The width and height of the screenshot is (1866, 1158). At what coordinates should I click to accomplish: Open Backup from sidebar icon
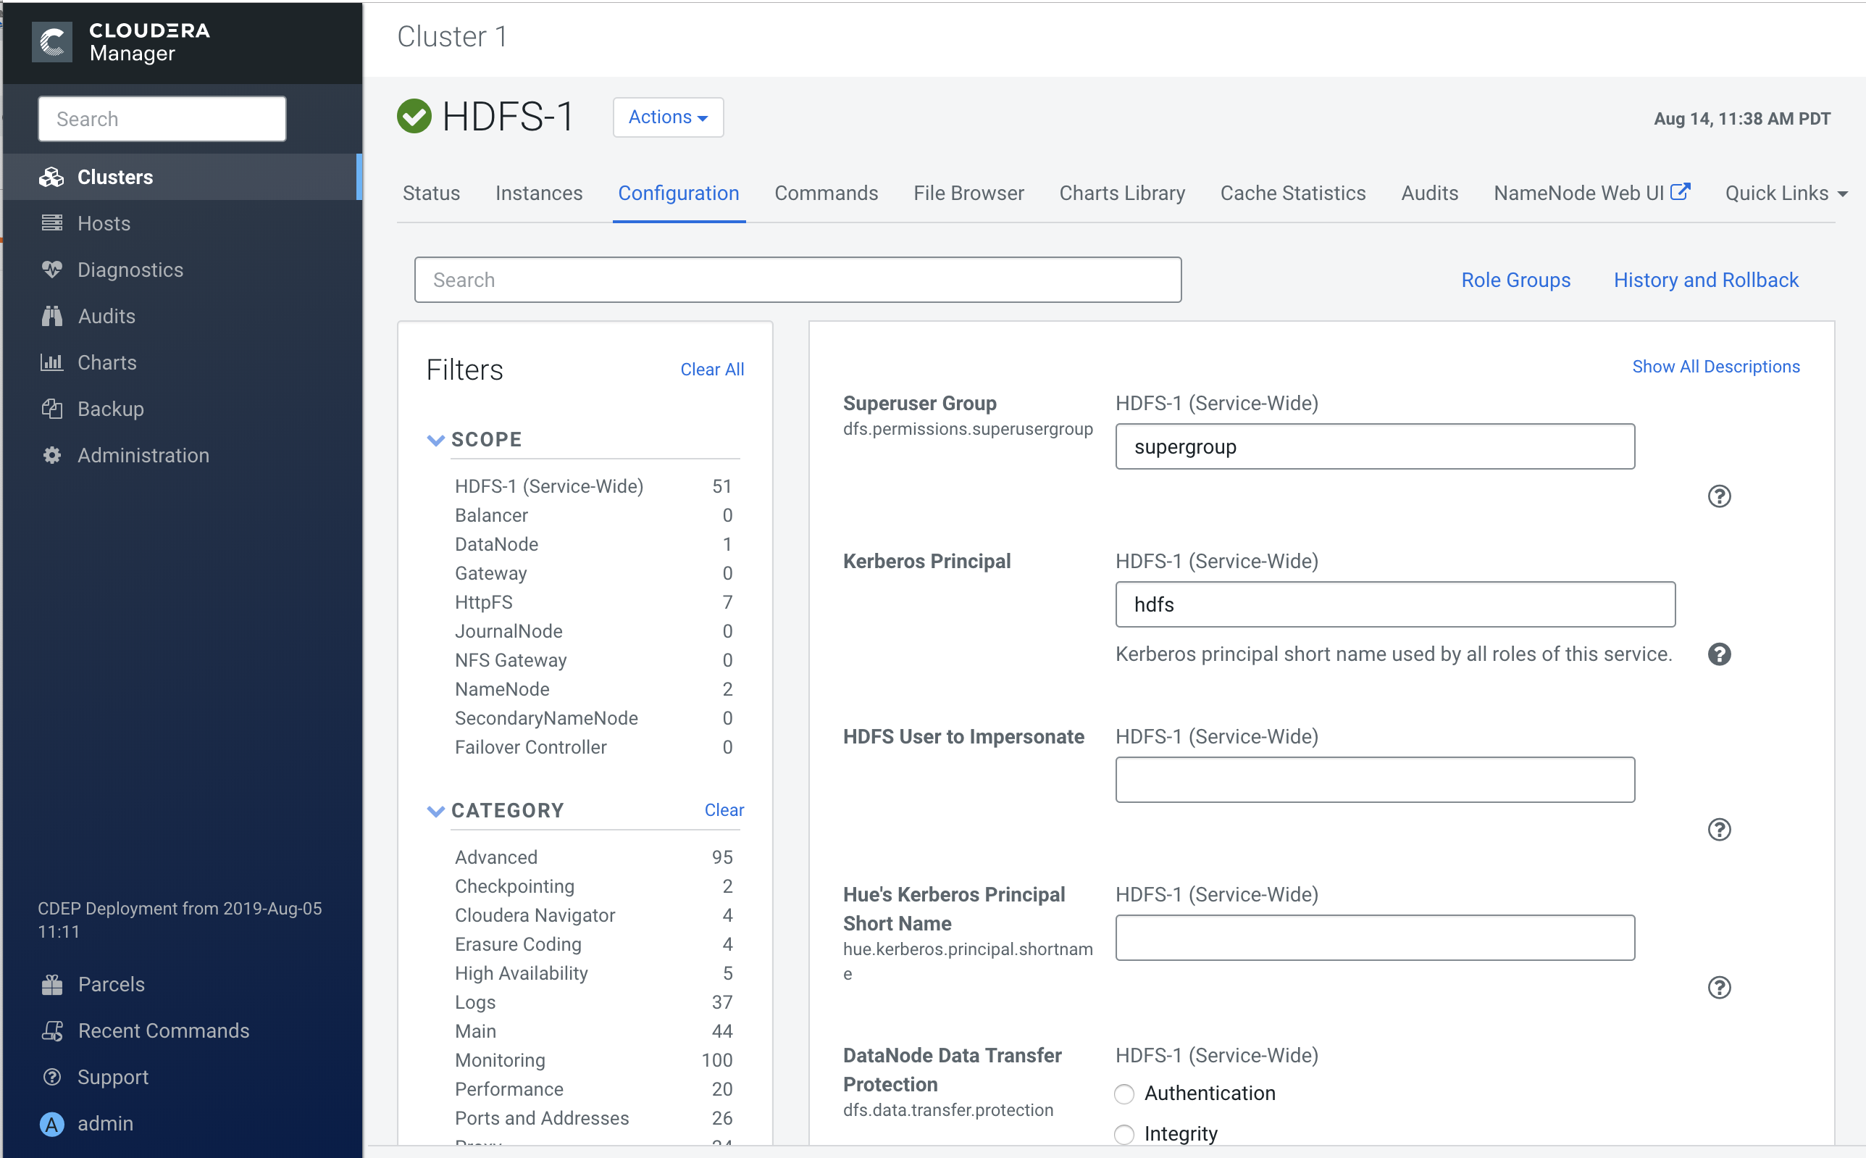(x=52, y=409)
